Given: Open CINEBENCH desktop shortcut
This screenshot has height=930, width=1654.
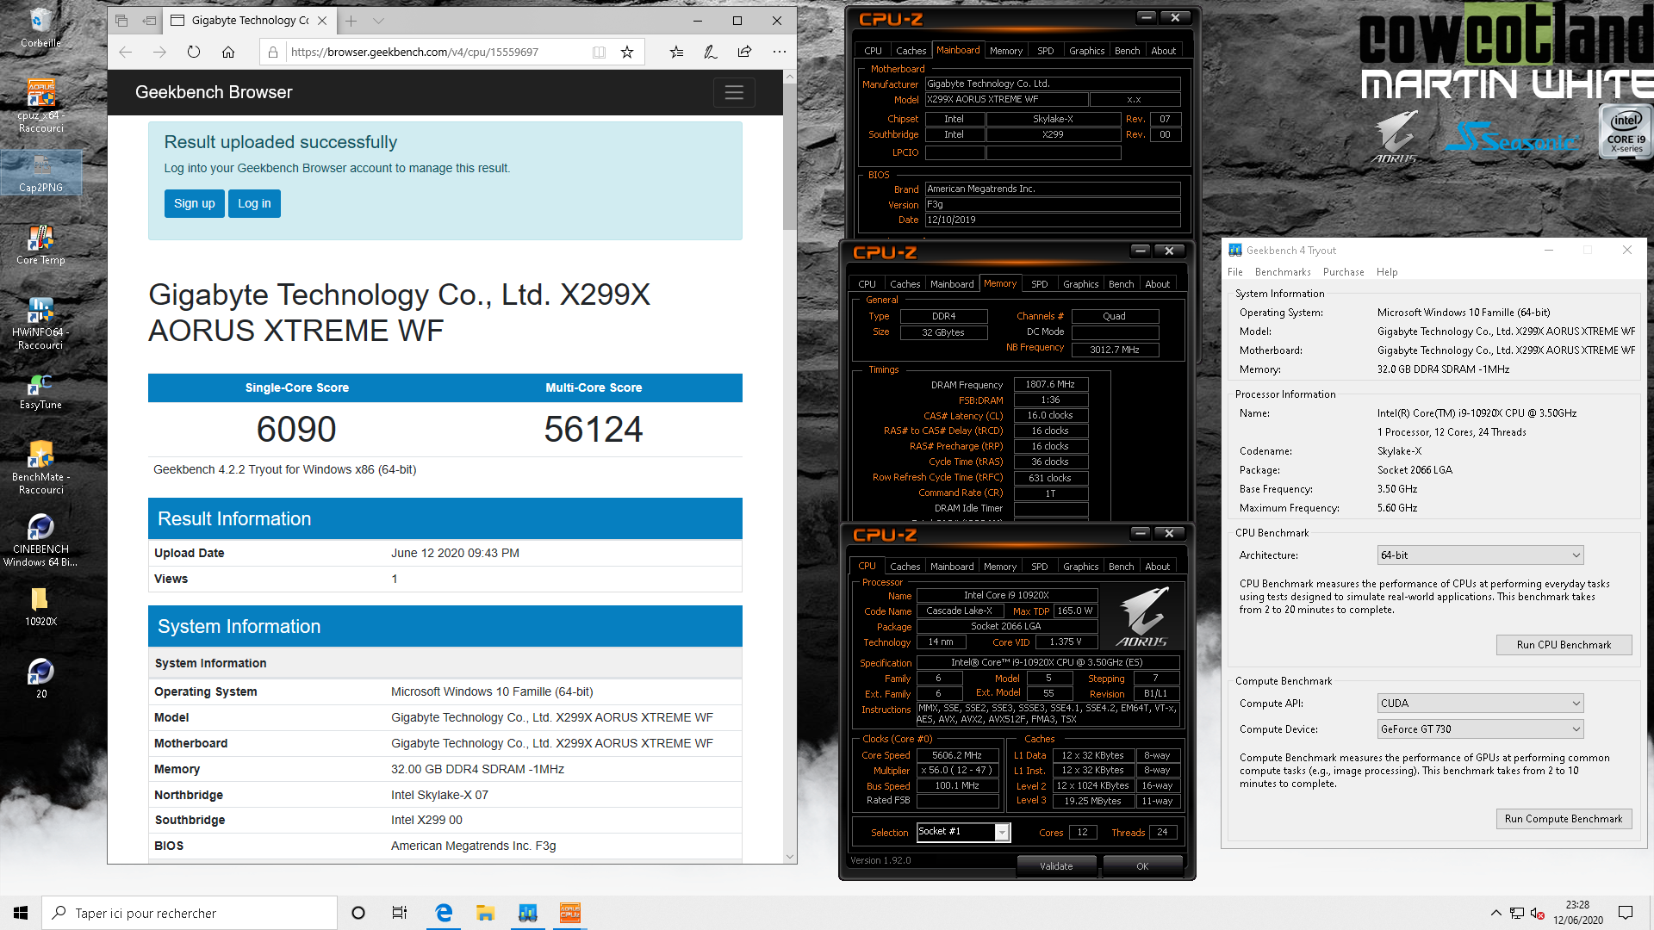Looking at the screenshot, I should tap(40, 541).
